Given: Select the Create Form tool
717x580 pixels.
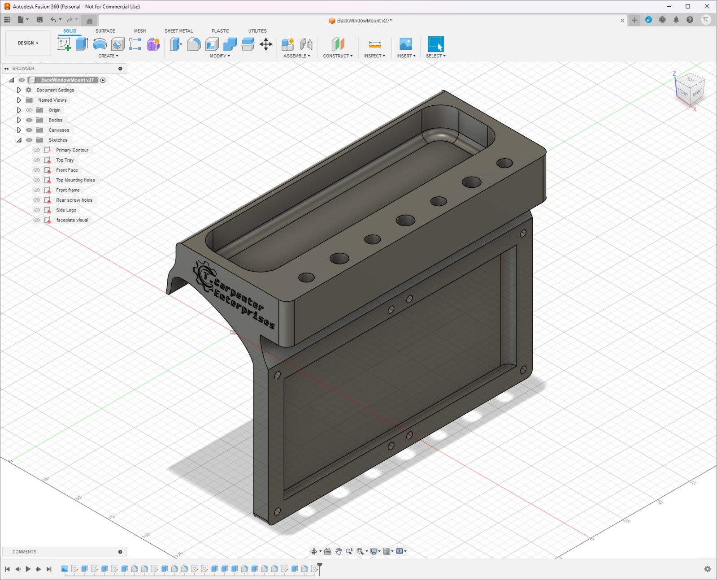Looking at the screenshot, I should click(153, 44).
